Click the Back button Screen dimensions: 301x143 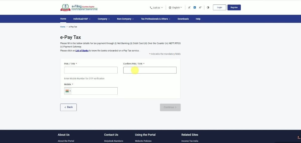[68, 107]
